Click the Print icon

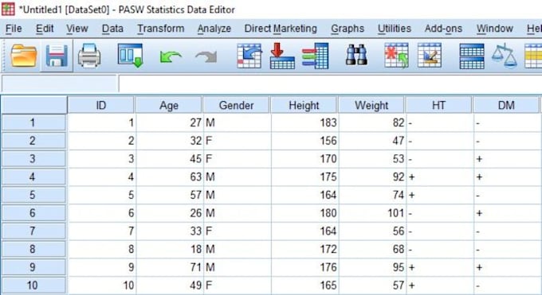(89, 56)
